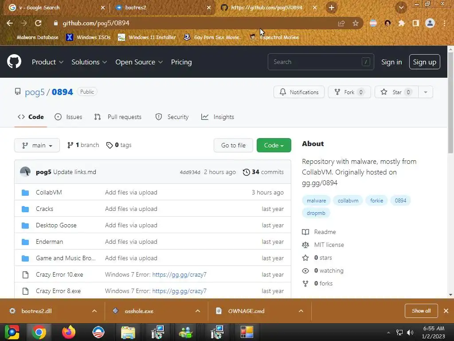Switch to the Code tab
The width and height of the screenshot is (454, 341).
click(31, 117)
